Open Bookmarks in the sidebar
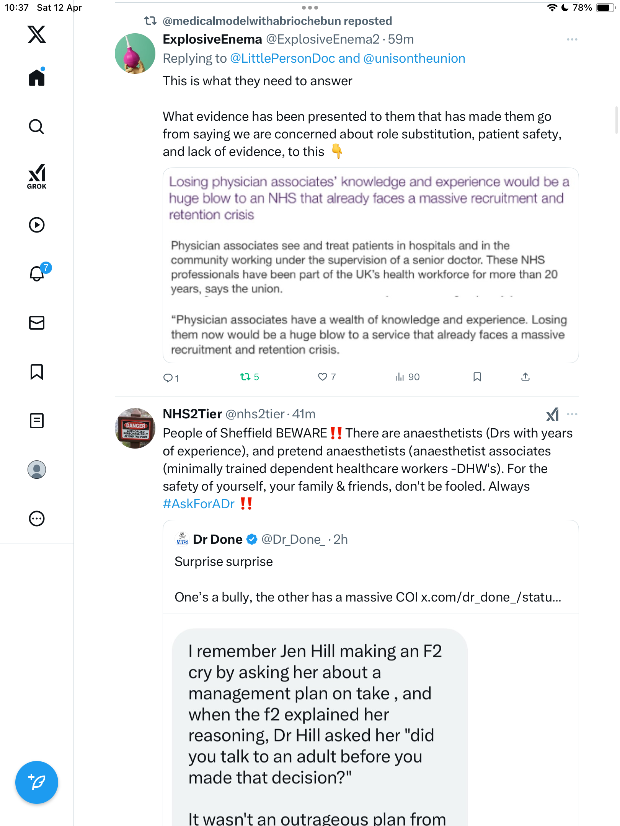The width and height of the screenshot is (620, 826). point(37,372)
